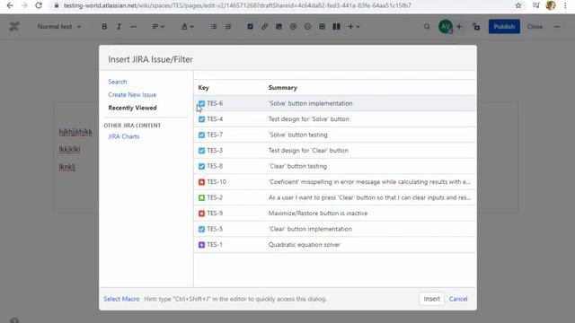575x323 pixels.
Task: Click the insert link icon
Action: coord(264,27)
